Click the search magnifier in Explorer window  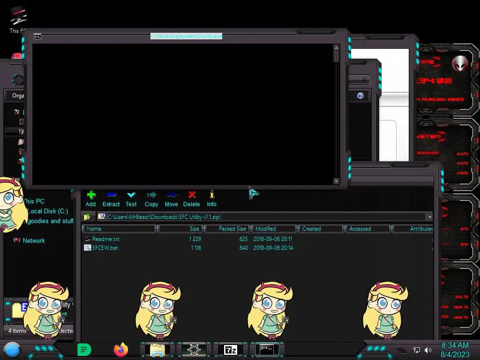[x=364, y=80]
